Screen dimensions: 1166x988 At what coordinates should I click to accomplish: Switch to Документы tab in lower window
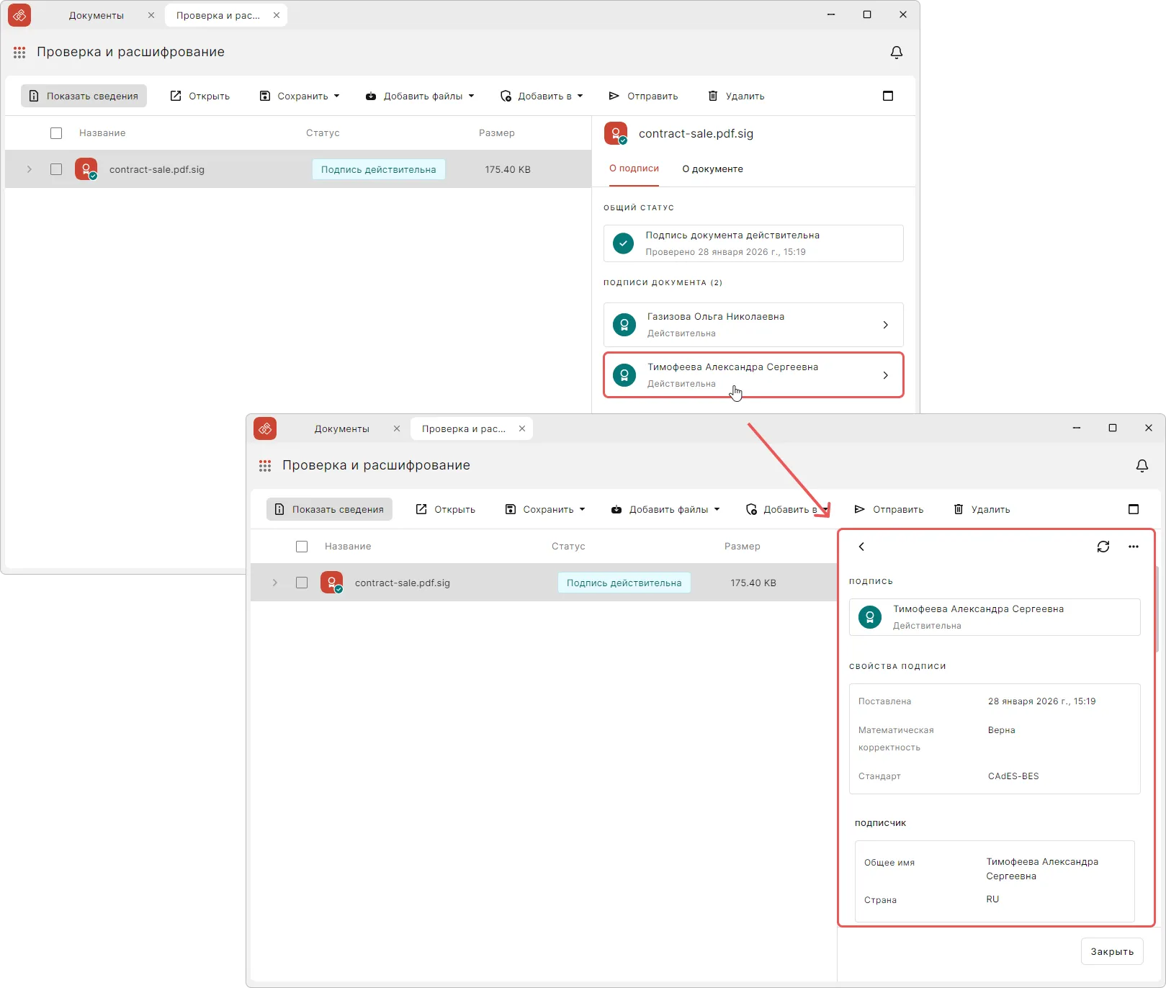tap(341, 428)
